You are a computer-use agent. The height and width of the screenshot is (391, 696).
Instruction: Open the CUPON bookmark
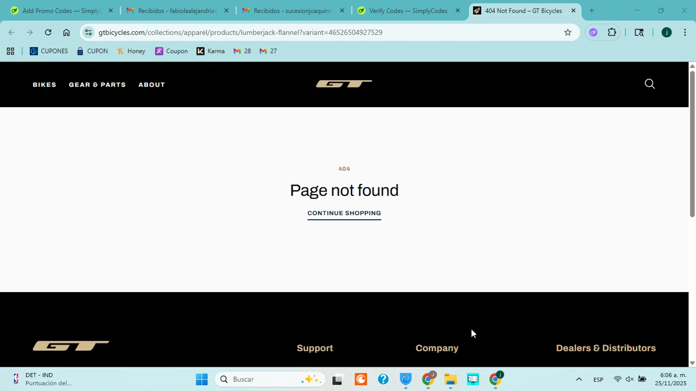[92, 51]
